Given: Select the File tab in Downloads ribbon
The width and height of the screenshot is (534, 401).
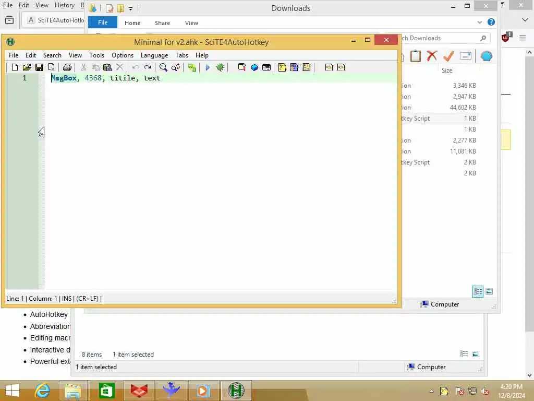Looking at the screenshot, I should point(103,22).
